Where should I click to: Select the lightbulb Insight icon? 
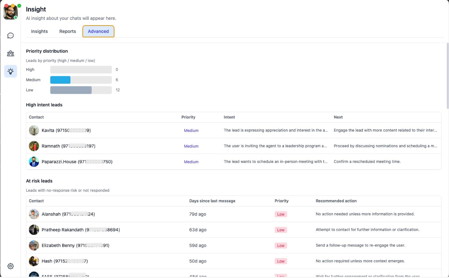click(10, 71)
